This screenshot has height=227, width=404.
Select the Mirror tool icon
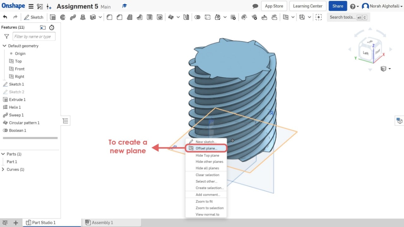[186, 17]
